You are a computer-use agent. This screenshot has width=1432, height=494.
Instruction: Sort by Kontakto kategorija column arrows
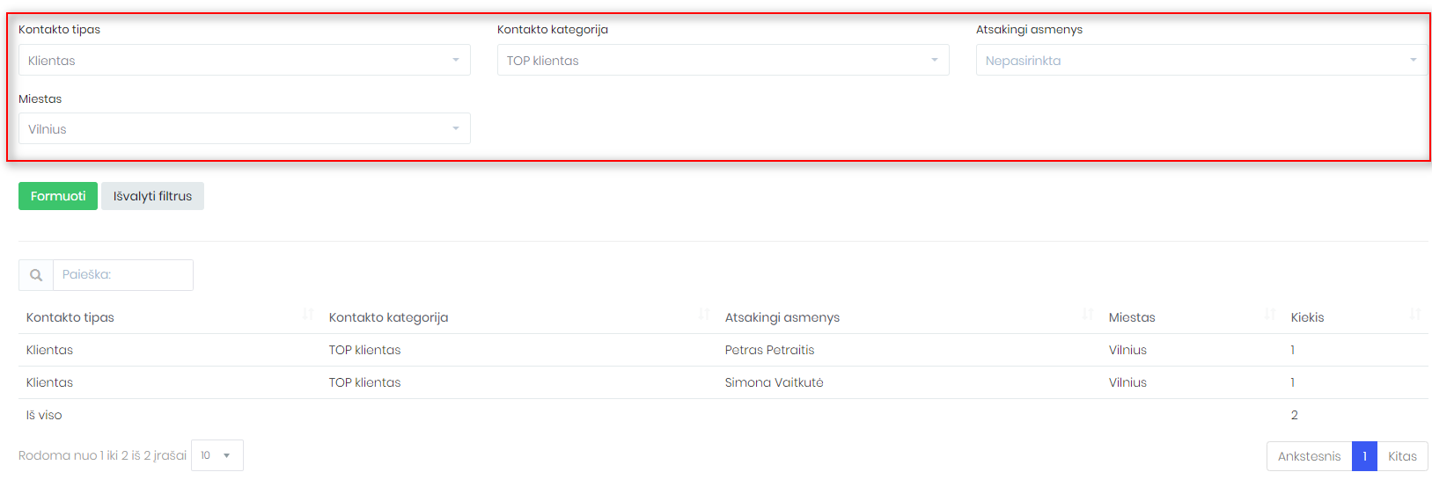tap(704, 314)
